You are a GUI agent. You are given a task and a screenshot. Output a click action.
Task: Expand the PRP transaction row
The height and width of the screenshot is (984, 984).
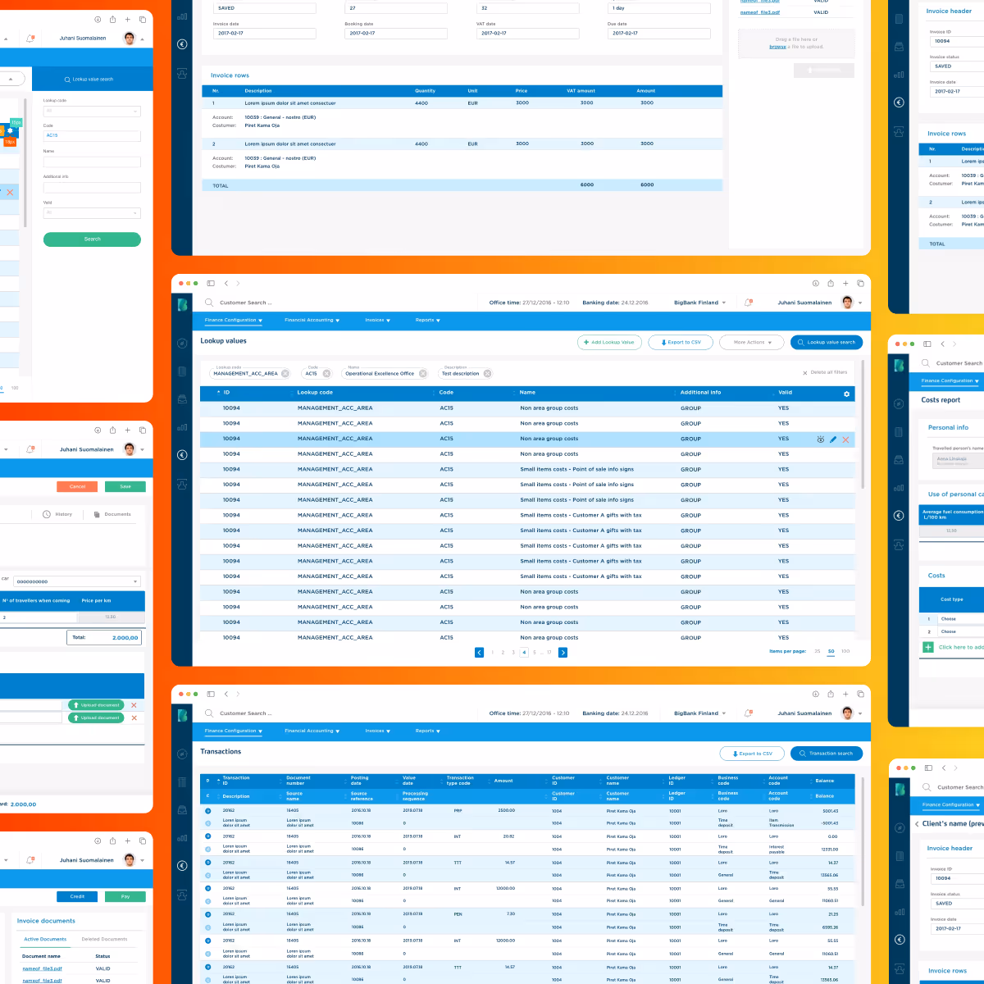click(208, 811)
